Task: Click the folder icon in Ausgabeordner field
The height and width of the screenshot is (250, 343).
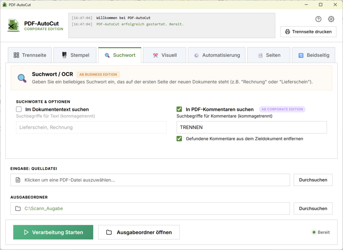Action: tap(18, 209)
